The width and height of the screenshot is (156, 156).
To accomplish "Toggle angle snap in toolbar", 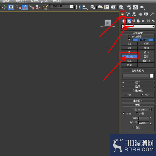I will 25,7.
